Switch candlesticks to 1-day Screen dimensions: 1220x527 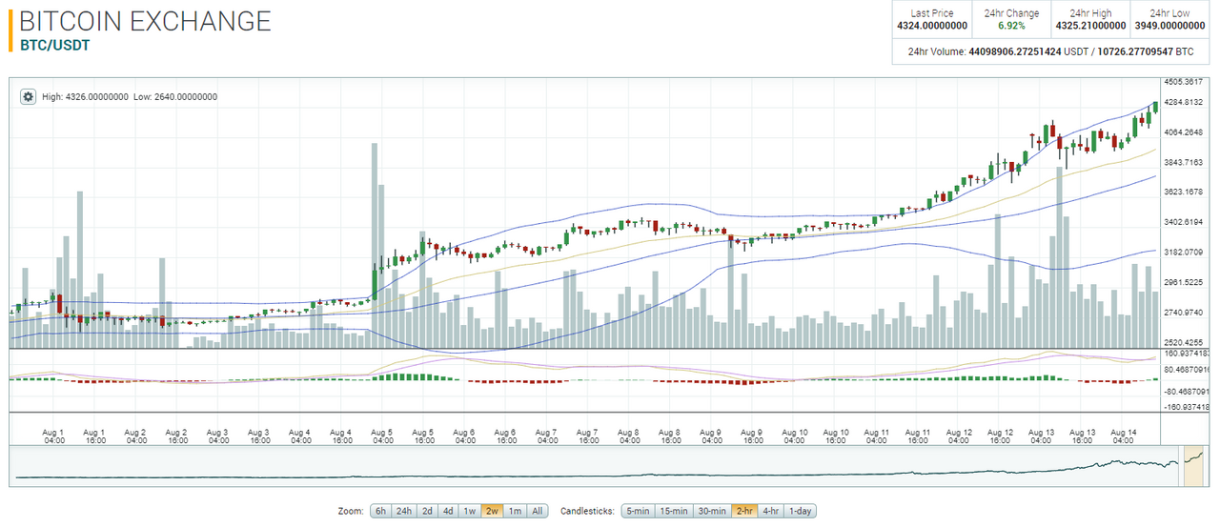click(801, 511)
